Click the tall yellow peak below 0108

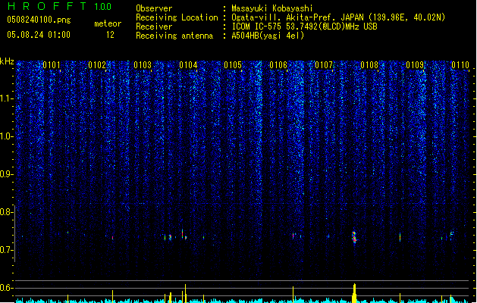point(354,293)
